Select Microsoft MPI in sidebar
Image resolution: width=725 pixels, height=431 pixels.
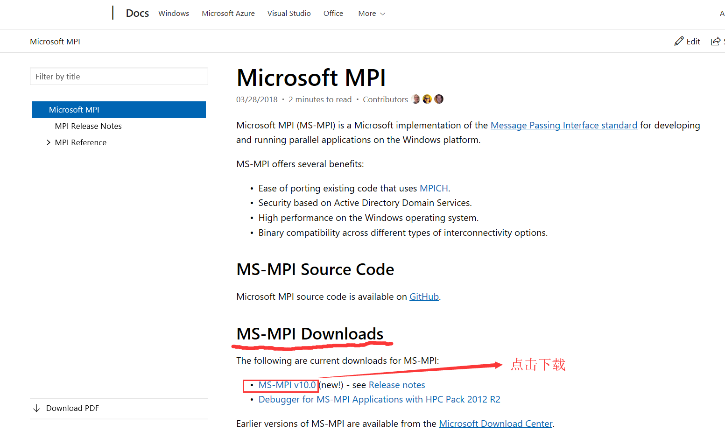point(119,110)
